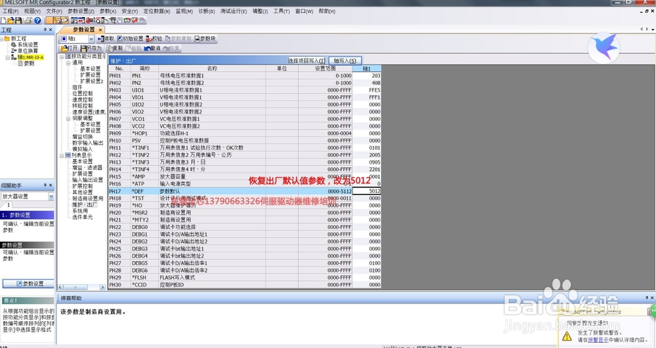This screenshot has width=656, height=348.
Task: Click right scroll arrow under parameter tree
Action: (x=102, y=288)
